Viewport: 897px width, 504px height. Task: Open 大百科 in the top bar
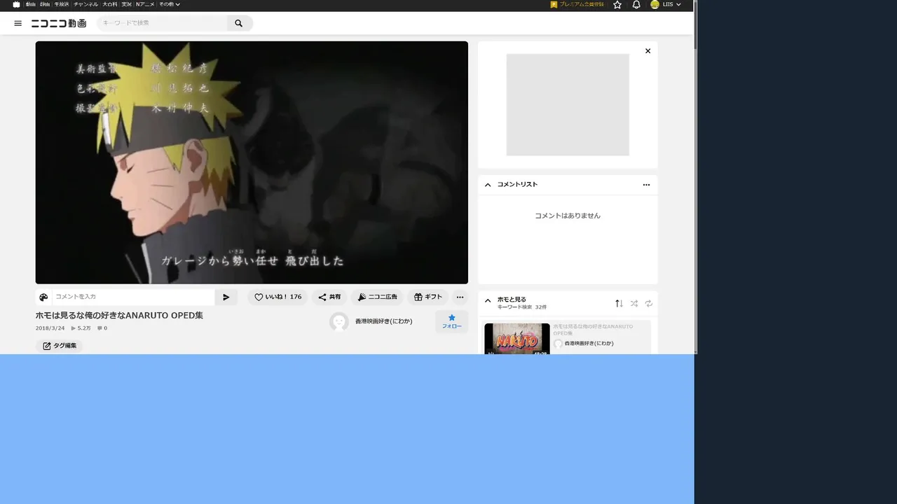pyautogui.click(x=110, y=4)
